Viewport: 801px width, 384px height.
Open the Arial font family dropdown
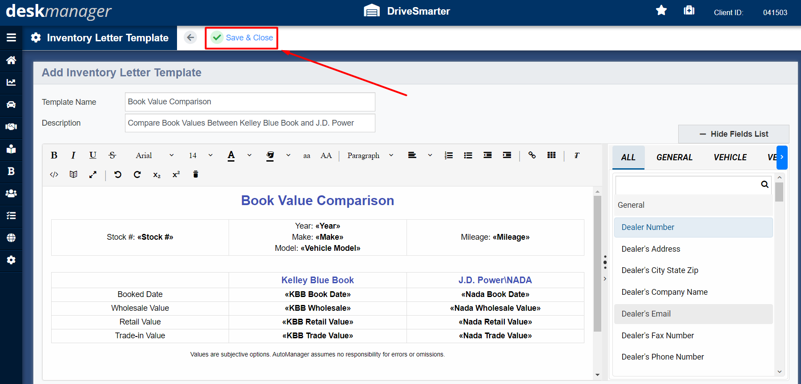[155, 155]
